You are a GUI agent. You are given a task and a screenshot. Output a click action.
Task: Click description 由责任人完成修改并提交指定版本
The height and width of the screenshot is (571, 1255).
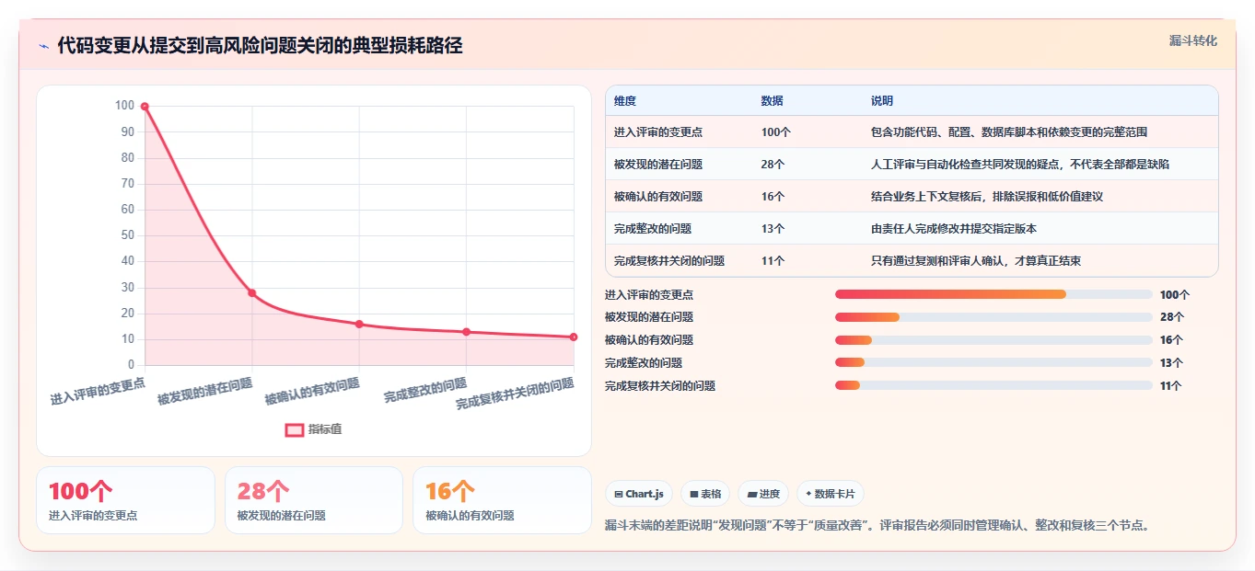click(954, 229)
